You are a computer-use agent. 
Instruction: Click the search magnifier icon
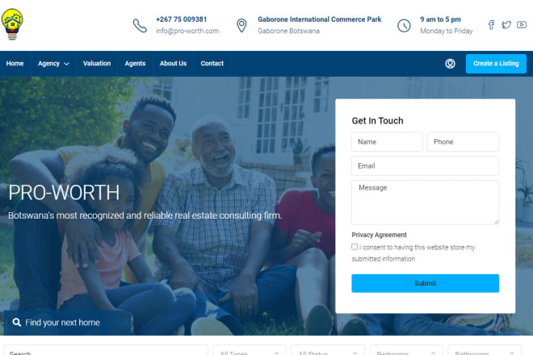pyautogui.click(x=16, y=322)
